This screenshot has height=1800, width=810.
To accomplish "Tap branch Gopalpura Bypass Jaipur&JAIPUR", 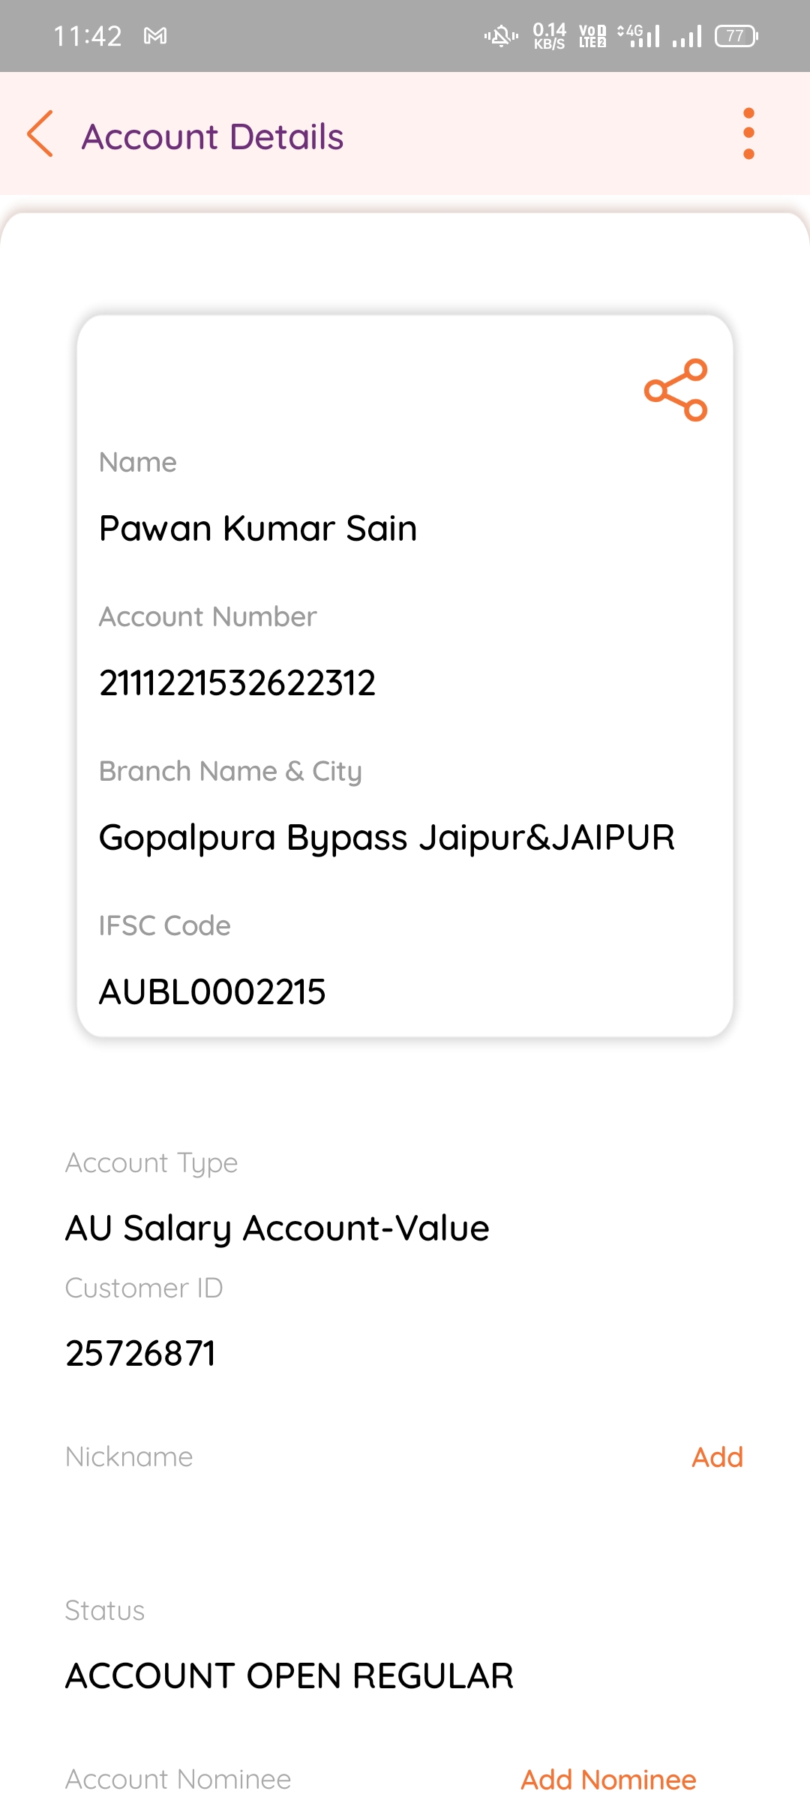I will (x=387, y=838).
